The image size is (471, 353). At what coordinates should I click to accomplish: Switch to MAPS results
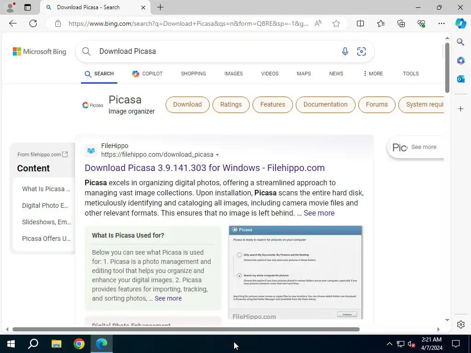(x=304, y=74)
